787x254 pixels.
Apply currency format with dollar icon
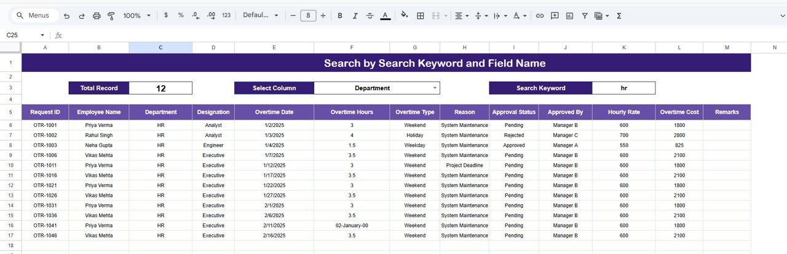pos(166,15)
